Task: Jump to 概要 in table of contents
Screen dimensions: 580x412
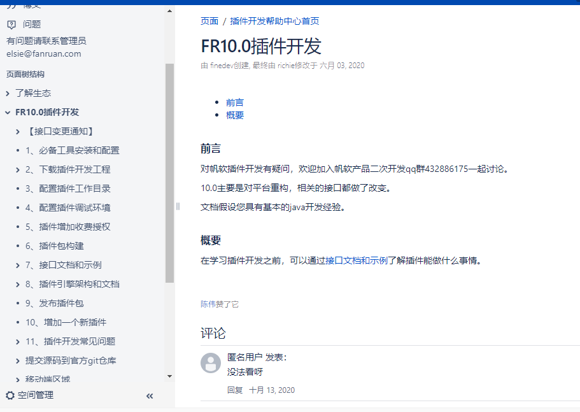Action: (235, 115)
